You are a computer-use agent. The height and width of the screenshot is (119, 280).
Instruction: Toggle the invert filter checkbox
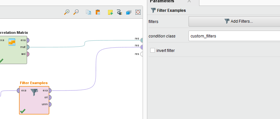[153, 51]
